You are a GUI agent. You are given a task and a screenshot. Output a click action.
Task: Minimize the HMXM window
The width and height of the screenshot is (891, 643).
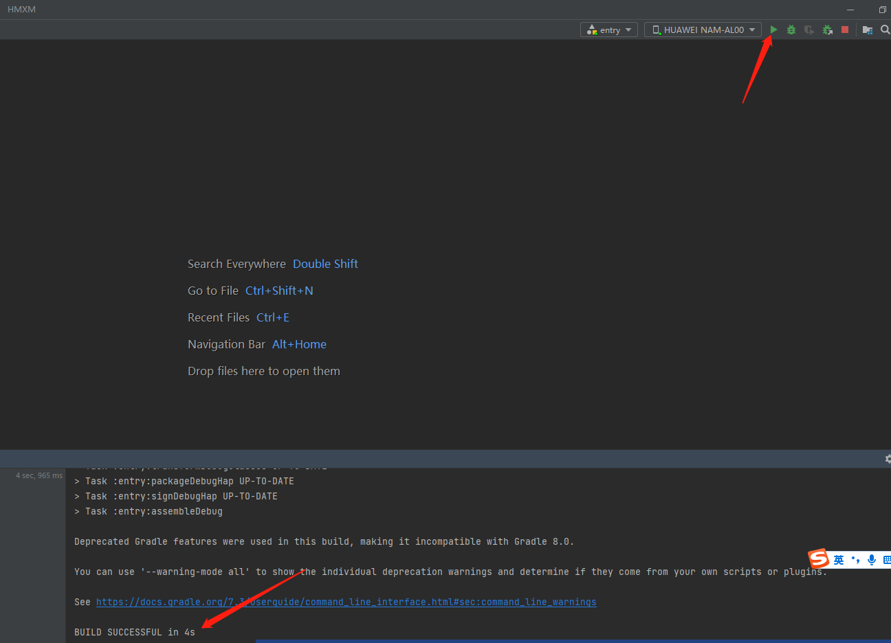click(850, 10)
